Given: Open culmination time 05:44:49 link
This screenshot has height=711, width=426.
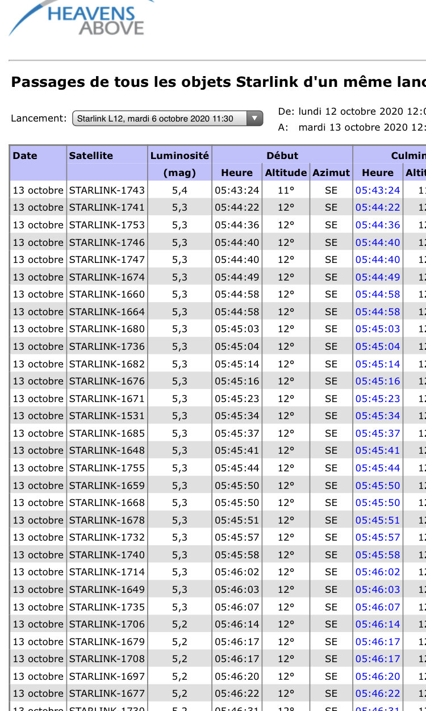Looking at the screenshot, I should [378, 277].
